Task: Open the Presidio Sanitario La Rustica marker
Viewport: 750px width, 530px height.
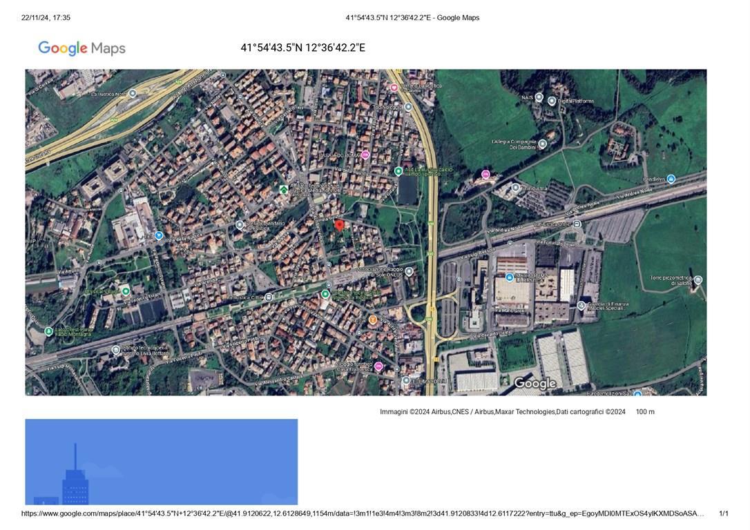Action: (x=239, y=225)
